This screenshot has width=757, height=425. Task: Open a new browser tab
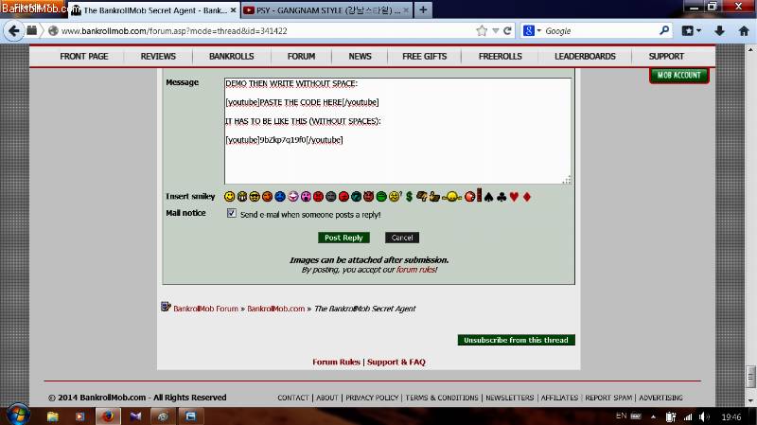[x=423, y=9]
